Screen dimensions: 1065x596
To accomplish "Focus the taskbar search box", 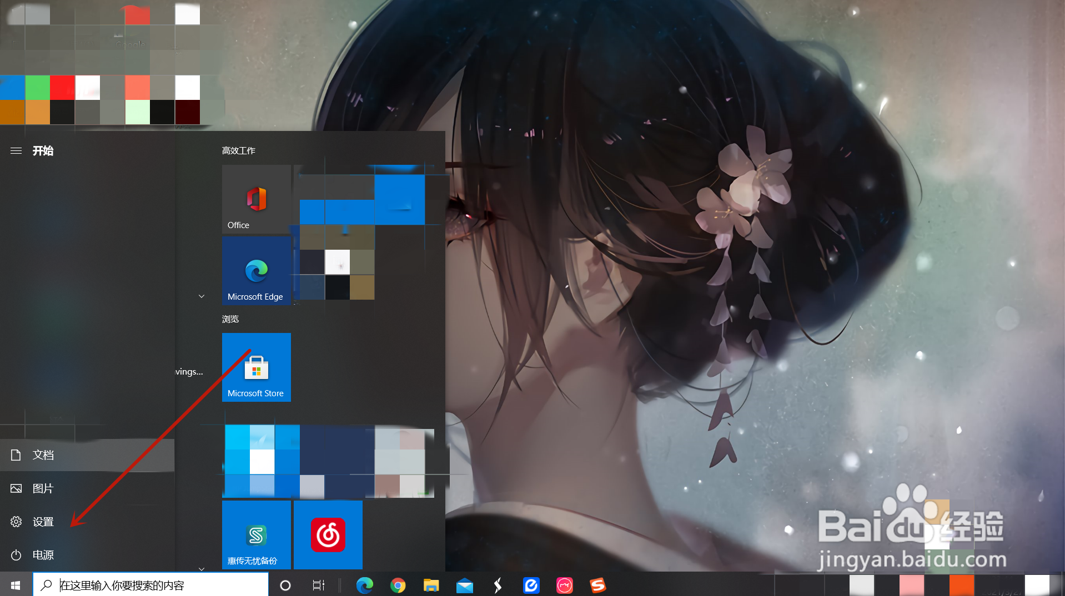I will coord(150,585).
